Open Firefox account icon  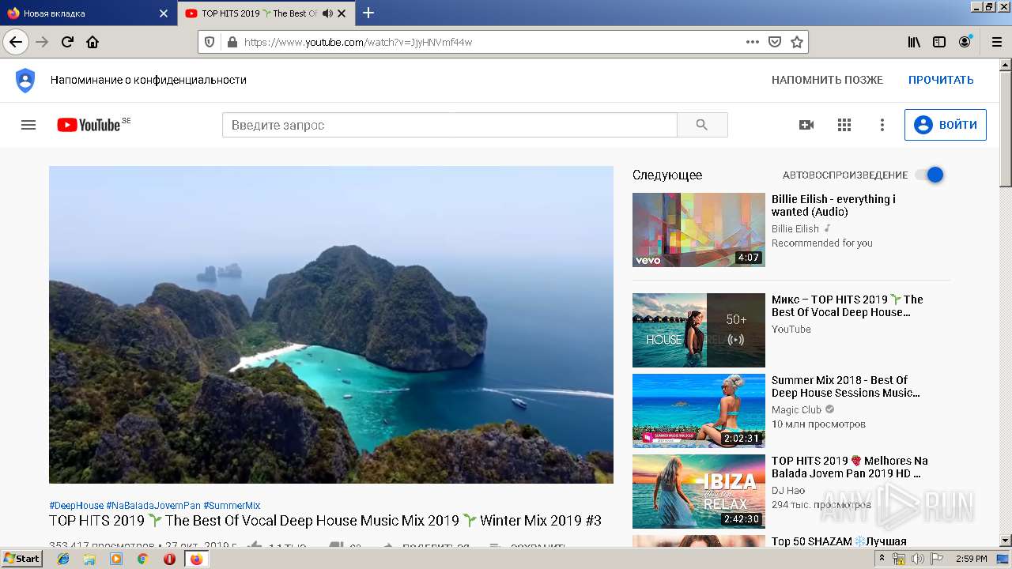(x=965, y=42)
